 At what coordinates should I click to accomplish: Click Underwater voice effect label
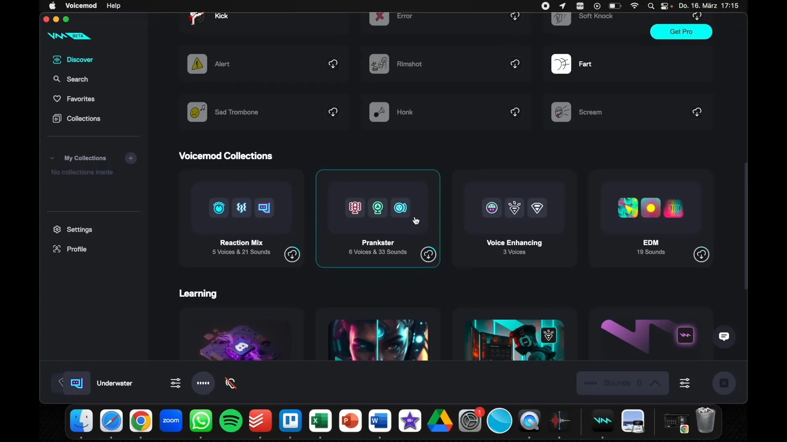pyautogui.click(x=114, y=383)
